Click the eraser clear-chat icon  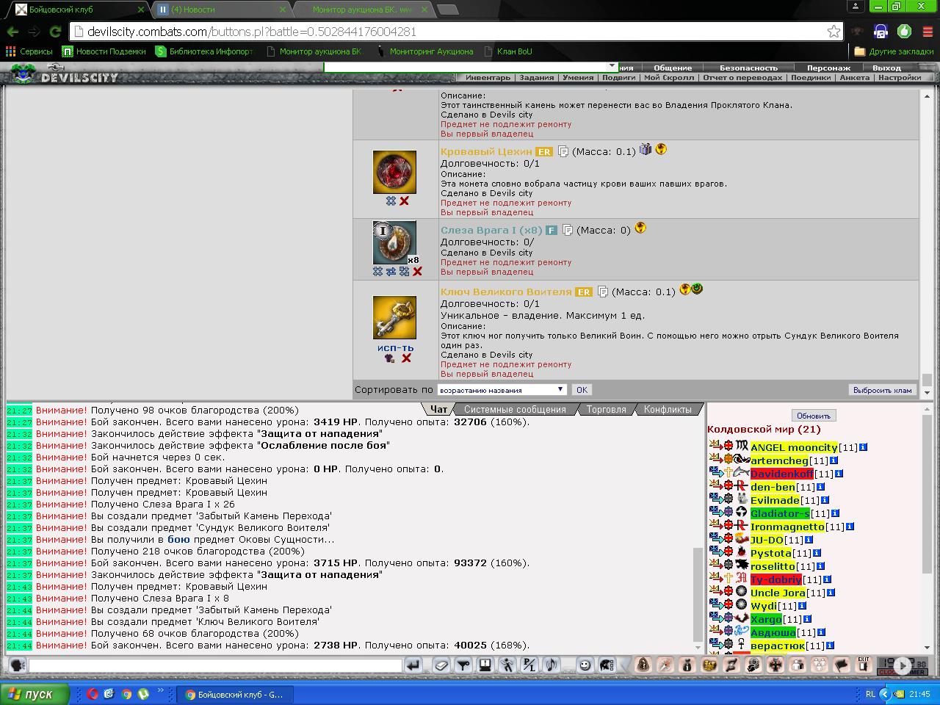[x=440, y=665]
